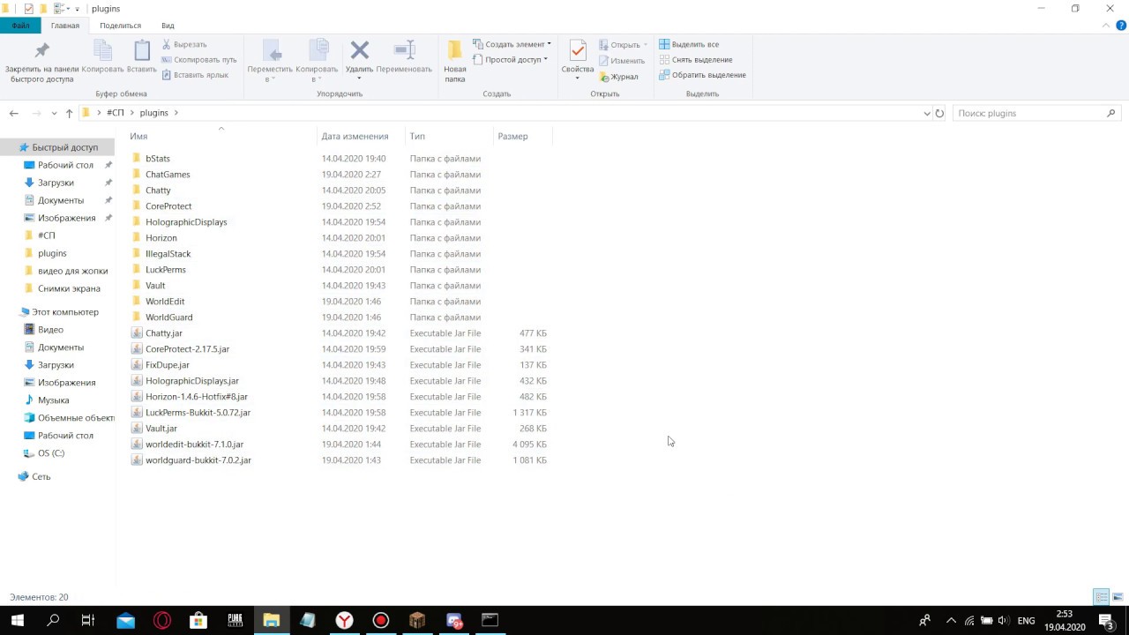This screenshot has width=1129, height=635.
Task: Click #СП in the address breadcrumb
Action: coord(116,113)
